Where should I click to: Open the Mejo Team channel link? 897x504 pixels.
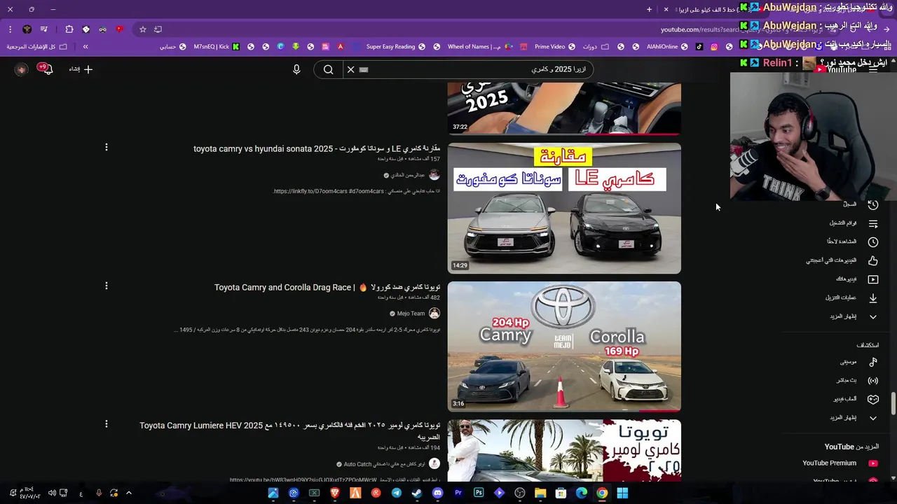click(411, 314)
